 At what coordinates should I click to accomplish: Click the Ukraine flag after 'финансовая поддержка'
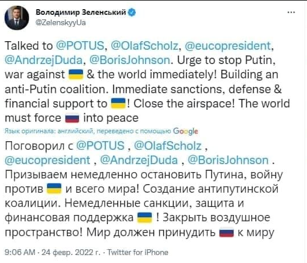tap(145, 217)
